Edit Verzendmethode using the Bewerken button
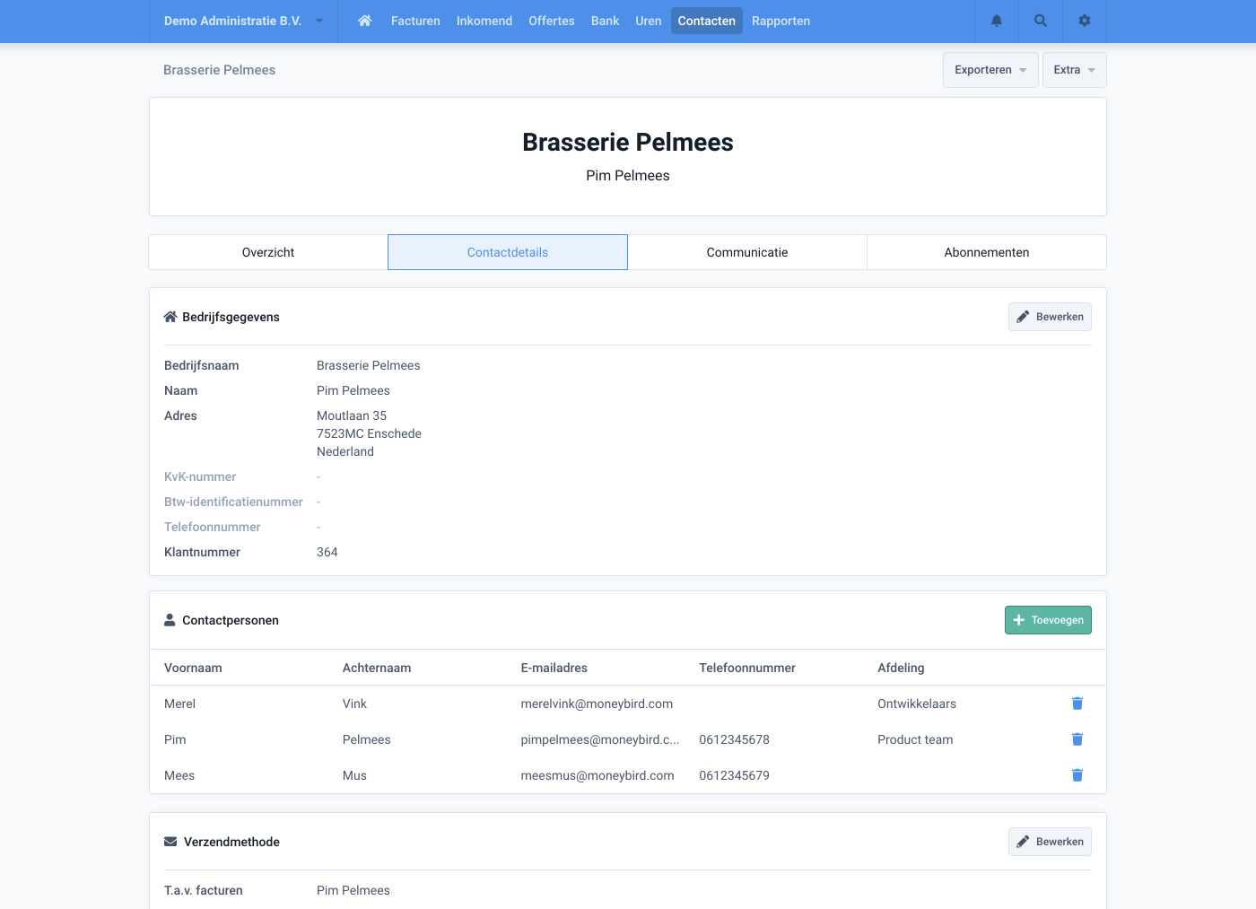1256x909 pixels. (x=1050, y=842)
